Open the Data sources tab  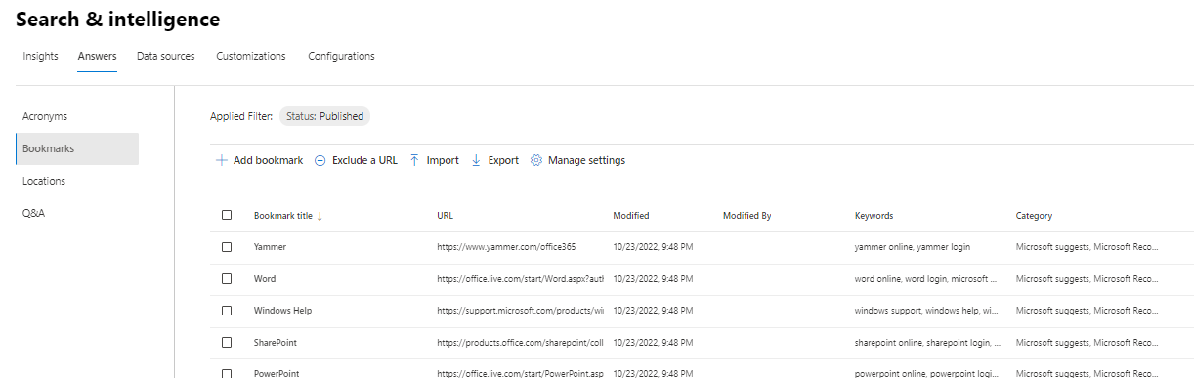coord(165,56)
